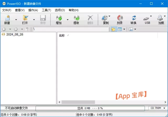This screenshot has width=168, height=117.
Task: Click the 加载 (Mount) drive icon
Action: click(x=160, y=18)
